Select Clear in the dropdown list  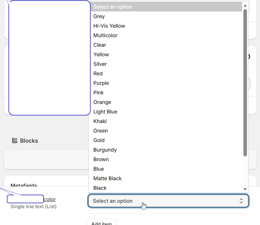click(100, 45)
